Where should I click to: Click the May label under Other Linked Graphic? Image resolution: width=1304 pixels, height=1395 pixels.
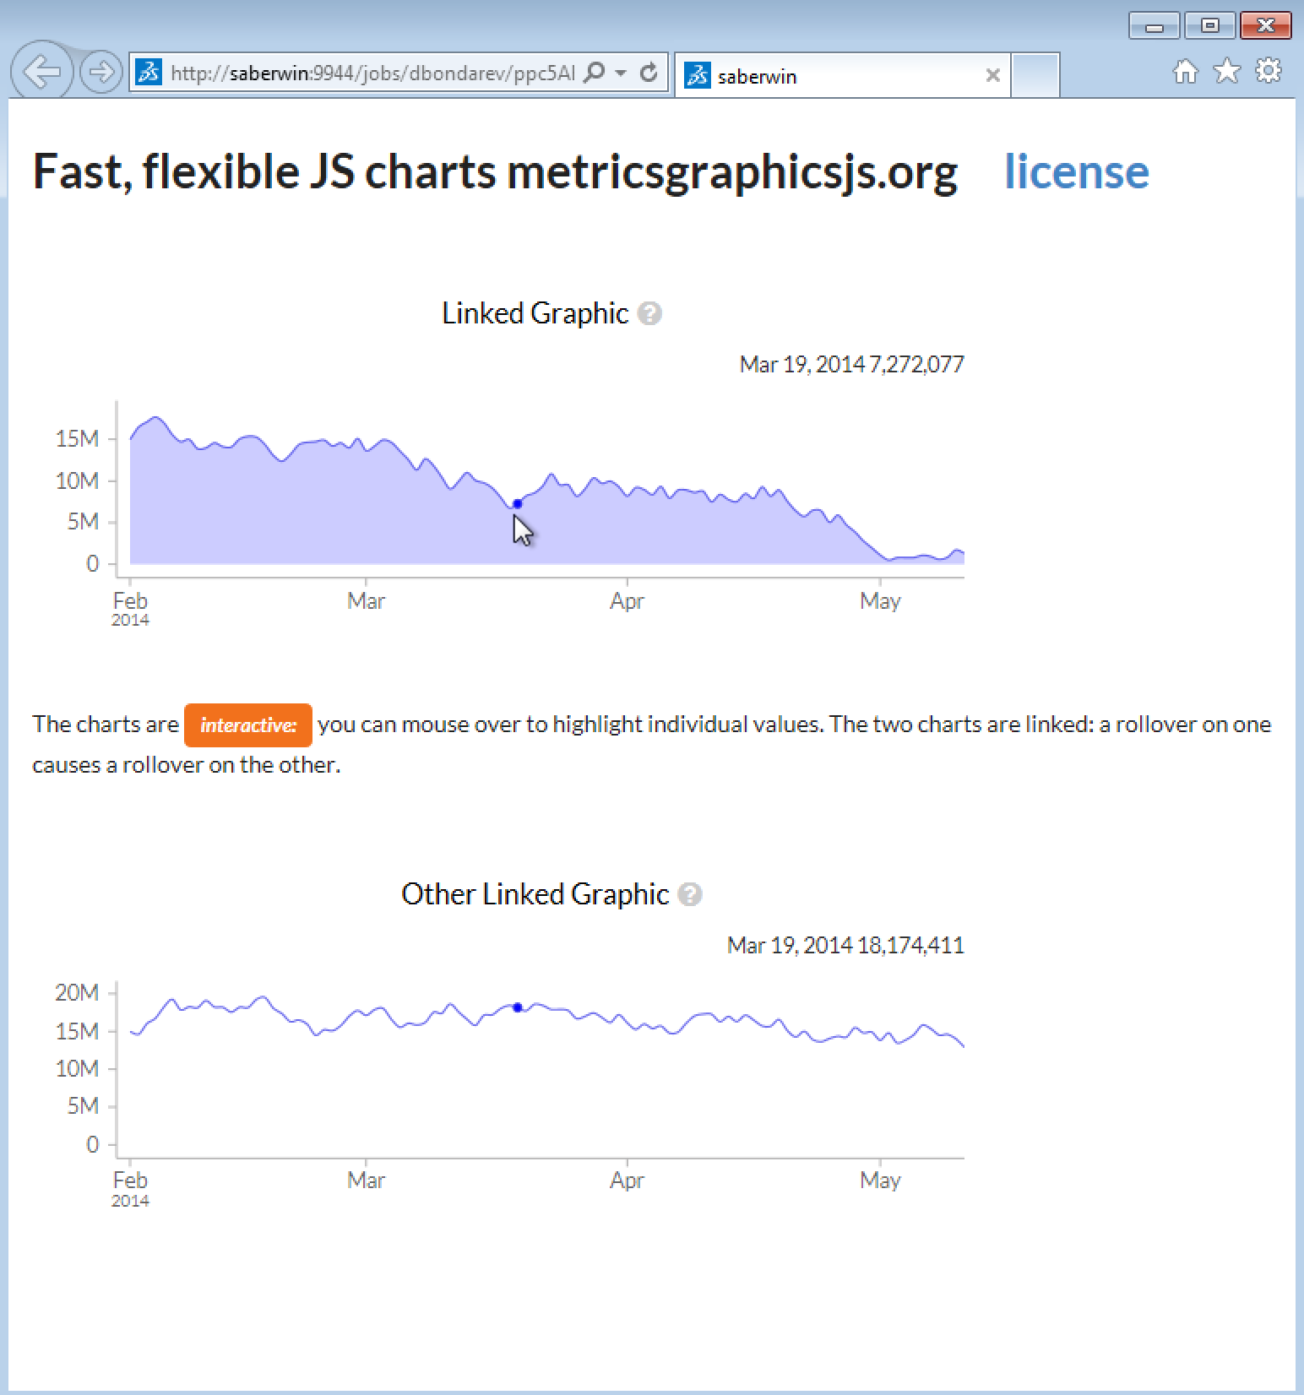880,1181
